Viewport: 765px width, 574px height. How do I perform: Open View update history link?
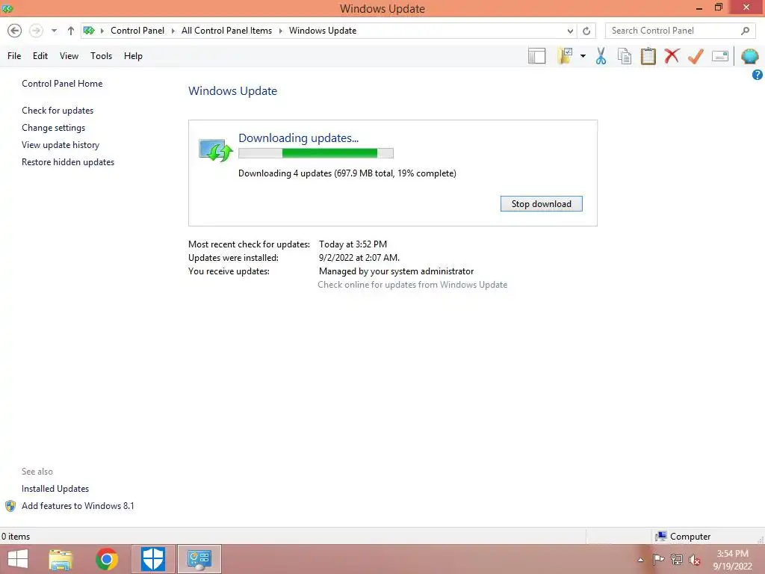(x=61, y=145)
